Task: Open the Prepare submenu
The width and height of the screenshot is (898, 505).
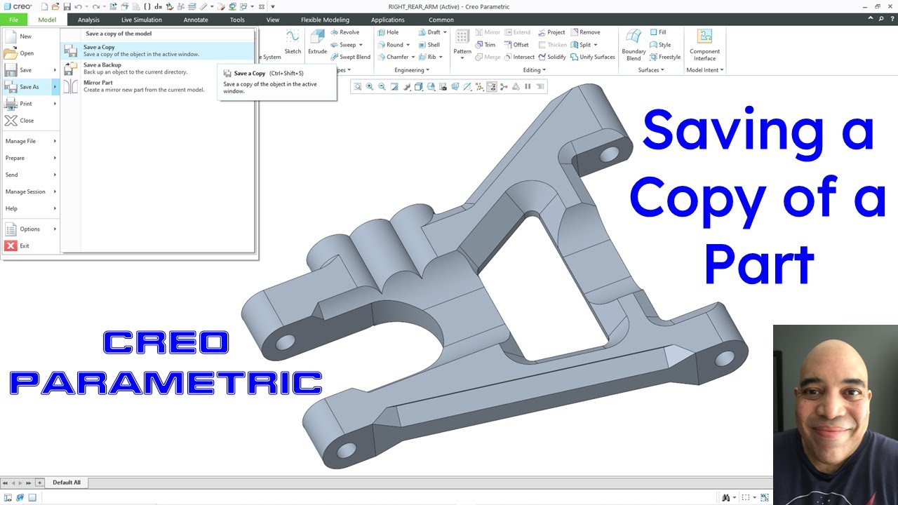Action: click(30, 158)
